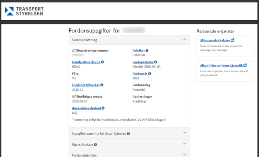
Task: Collapse the Sammanfattning section chevron
Action: (x=185, y=40)
